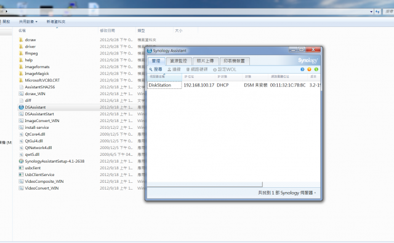Click 新增資料夾 new folder button in Explorer
This screenshot has height=243, width=394.
coord(56,22)
